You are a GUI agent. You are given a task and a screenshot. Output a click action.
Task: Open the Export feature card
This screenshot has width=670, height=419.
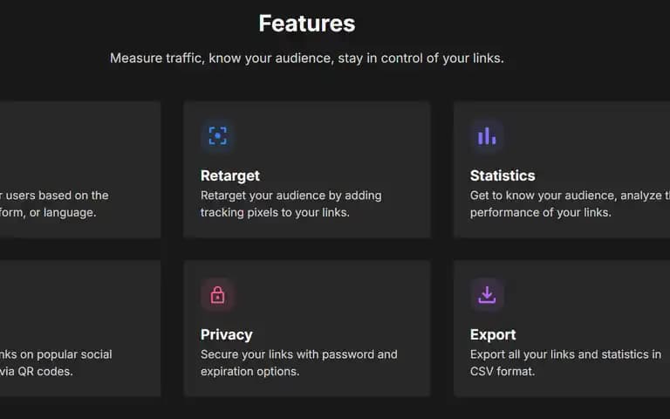point(562,328)
